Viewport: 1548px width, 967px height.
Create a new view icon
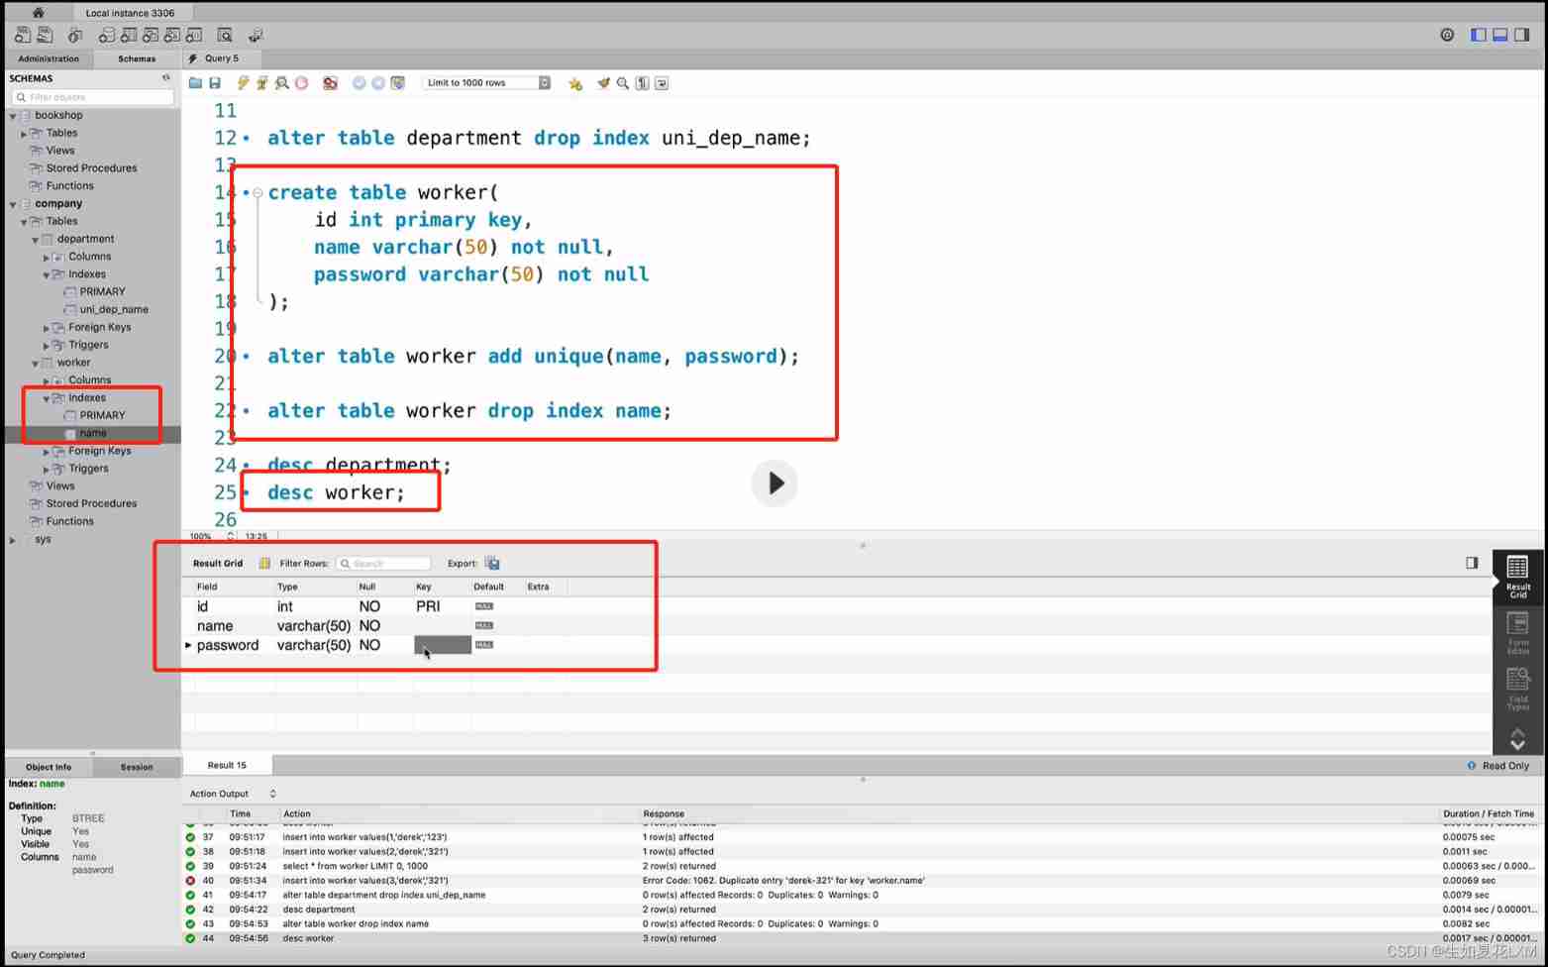pos(151,35)
